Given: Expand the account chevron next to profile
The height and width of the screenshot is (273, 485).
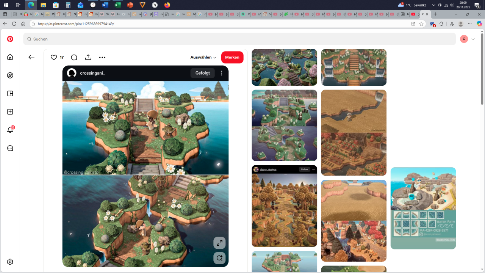Looking at the screenshot, I should [x=473, y=39].
